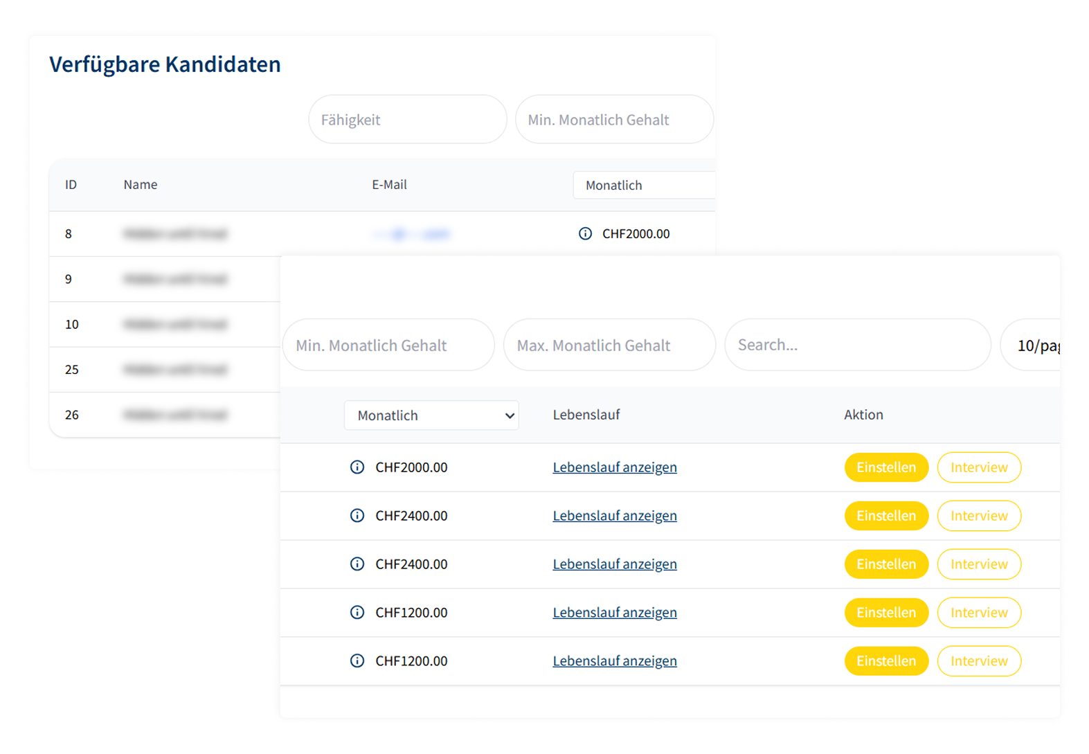Click the Verfügbare Kandidaten heading
Viewport: 1089px width, 754px height.
pos(165,64)
